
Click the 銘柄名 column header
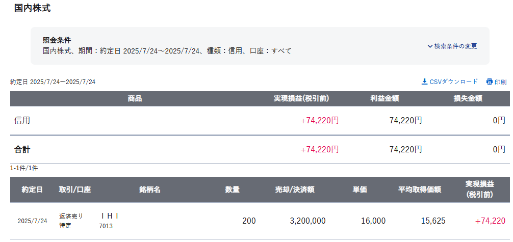point(149,190)
